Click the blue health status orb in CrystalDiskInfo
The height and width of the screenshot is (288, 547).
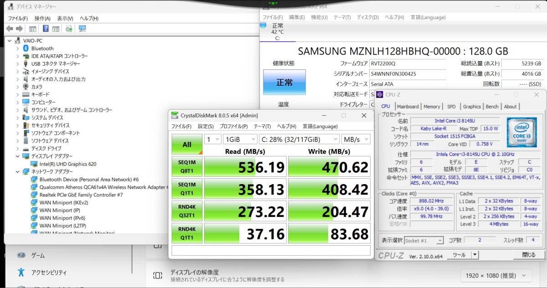(x=263, y=26)
